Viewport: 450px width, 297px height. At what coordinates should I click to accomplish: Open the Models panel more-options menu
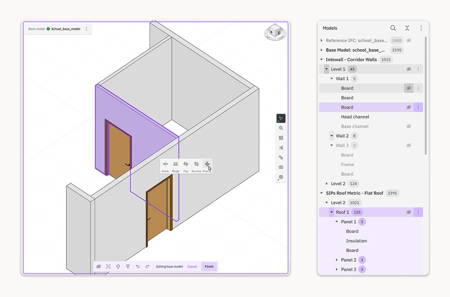pos(421,28)
